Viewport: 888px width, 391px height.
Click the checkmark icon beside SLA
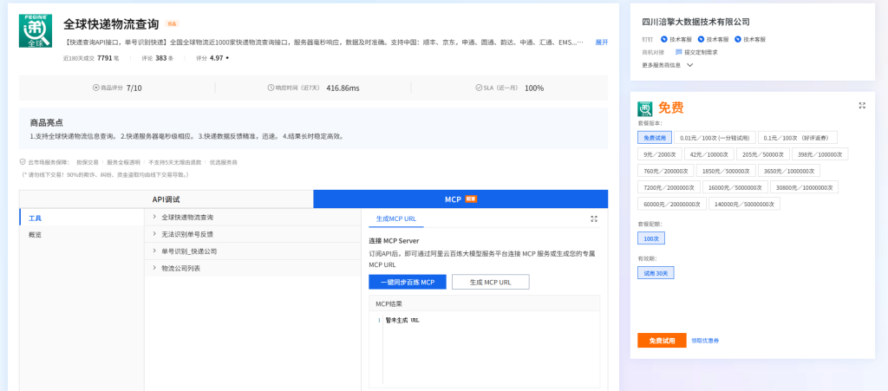click(479, 88)
